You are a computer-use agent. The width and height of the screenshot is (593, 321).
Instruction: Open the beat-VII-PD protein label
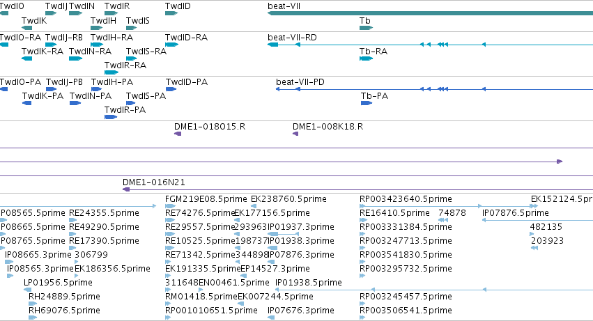pos(300,82)
